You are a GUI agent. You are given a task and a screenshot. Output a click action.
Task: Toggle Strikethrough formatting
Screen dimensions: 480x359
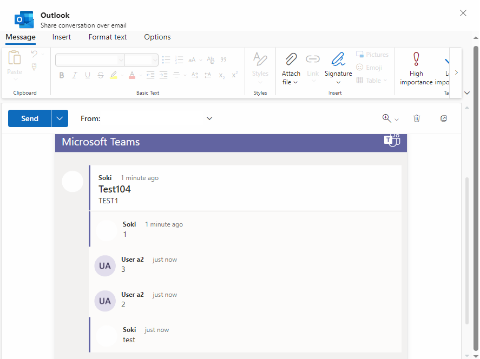point(101,75)
